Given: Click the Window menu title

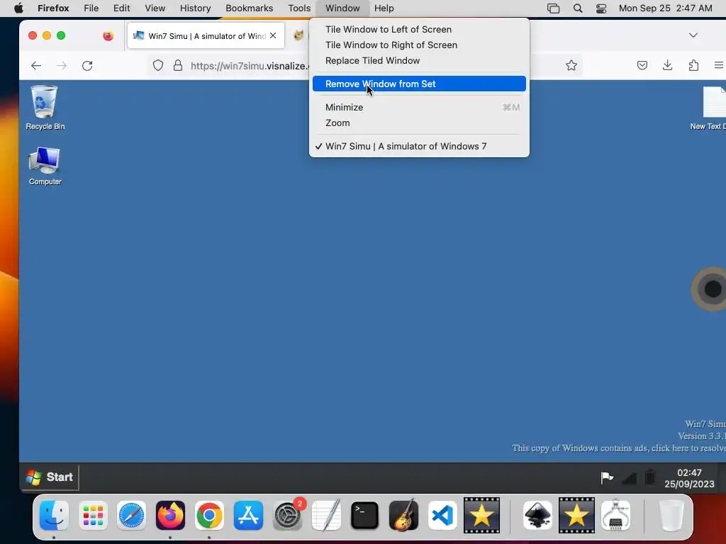Looking at the screenshot, I should pyautogui.click(x=342, y=8).
